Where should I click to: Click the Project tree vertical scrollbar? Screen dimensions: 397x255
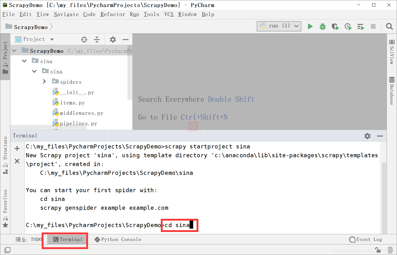(130, 72)
